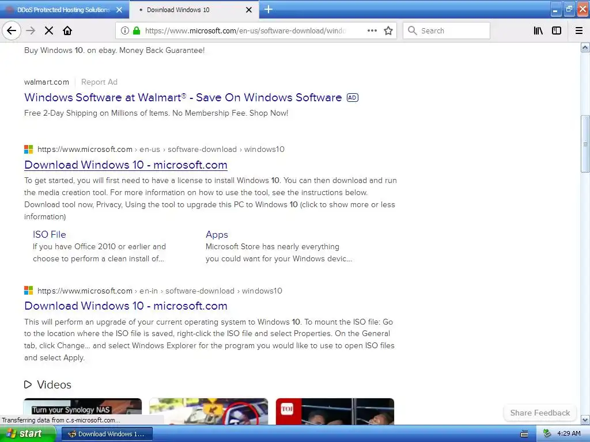
Task: Open the Library bookshelf icon
Action: [x=538, y=31]
